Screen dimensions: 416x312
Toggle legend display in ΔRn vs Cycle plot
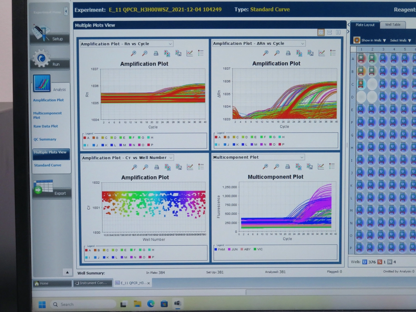tap(333, 53)
